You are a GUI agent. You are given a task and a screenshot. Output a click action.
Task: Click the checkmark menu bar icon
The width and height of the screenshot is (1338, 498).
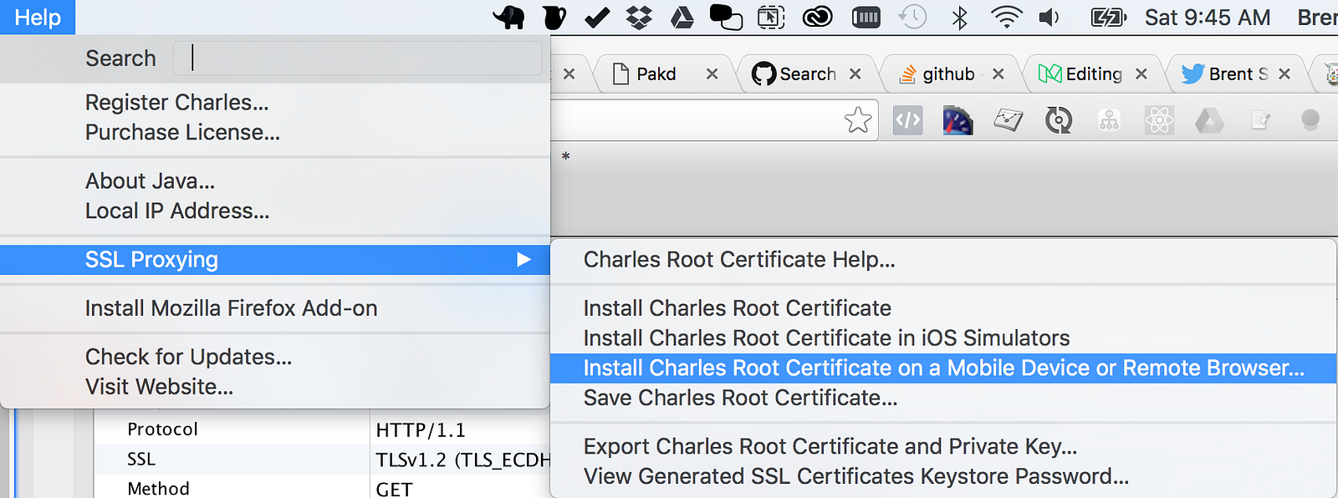click(596, 18)
